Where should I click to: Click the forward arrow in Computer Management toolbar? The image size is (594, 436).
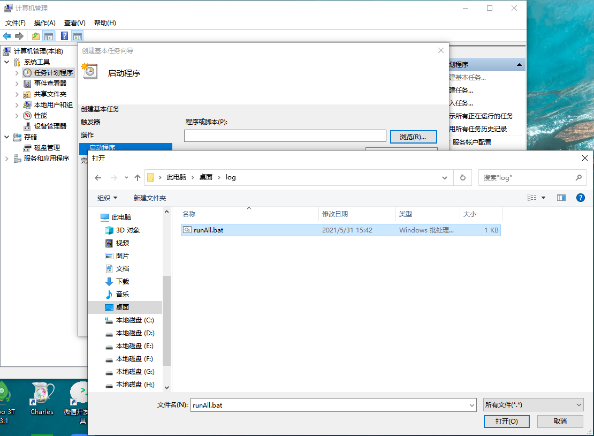point(19,36)
